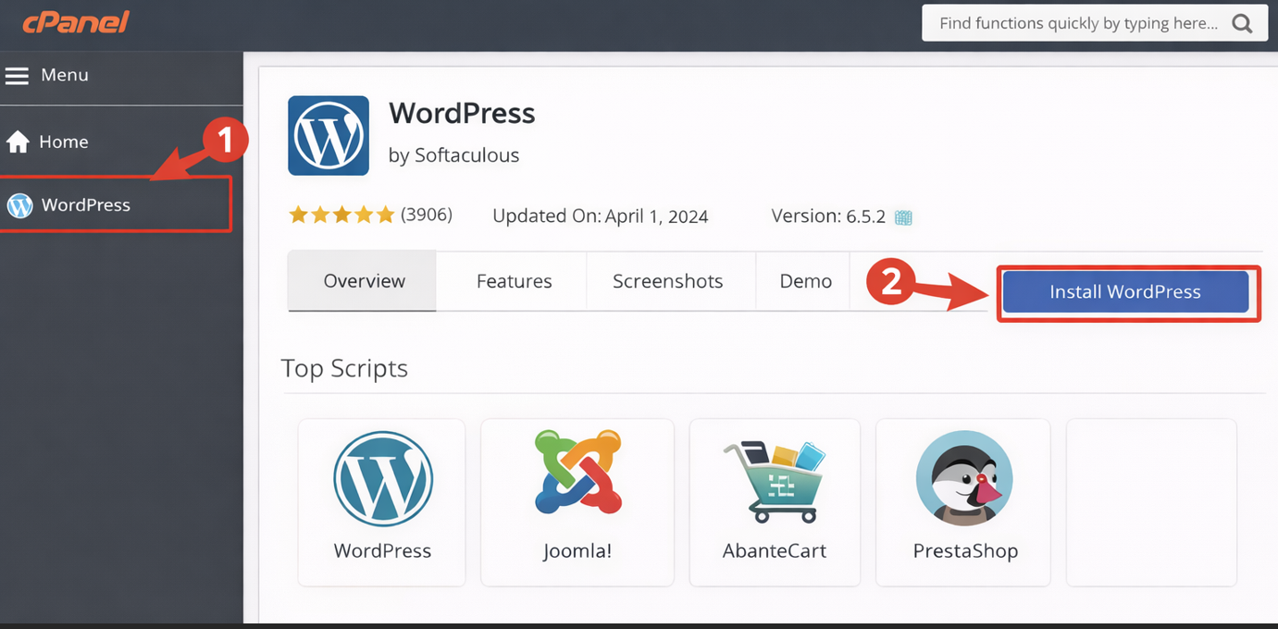Click the Home house icon
Viewport: 1278px width, 629px height.
point(18,142)
